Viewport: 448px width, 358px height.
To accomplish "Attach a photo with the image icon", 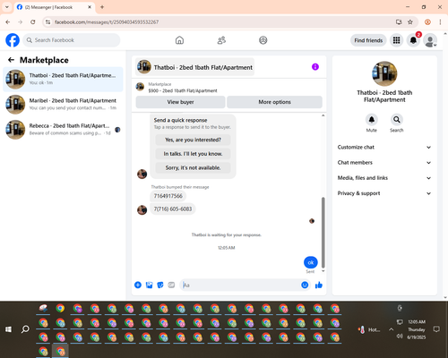I will click(x=149, y=285).
